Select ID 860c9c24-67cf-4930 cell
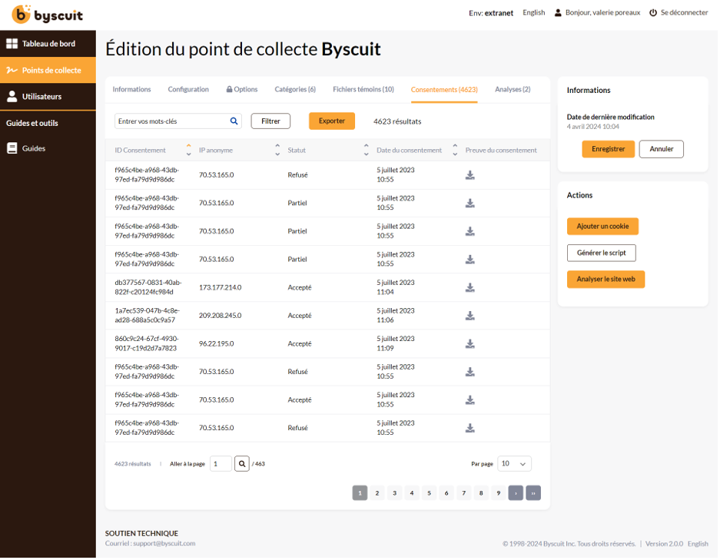Image resolution: width=720 pixels, height=560 pixels. [x=147, y=344]
